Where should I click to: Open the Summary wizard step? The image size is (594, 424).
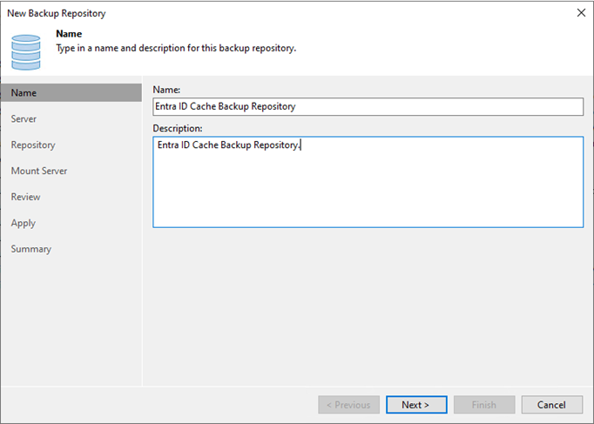tap(31, 249)
